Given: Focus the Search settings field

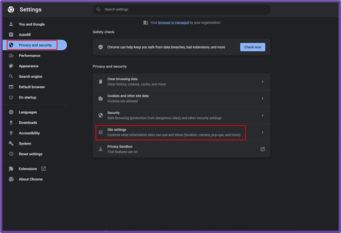Looking at the screenshot, I should point(181,9).
